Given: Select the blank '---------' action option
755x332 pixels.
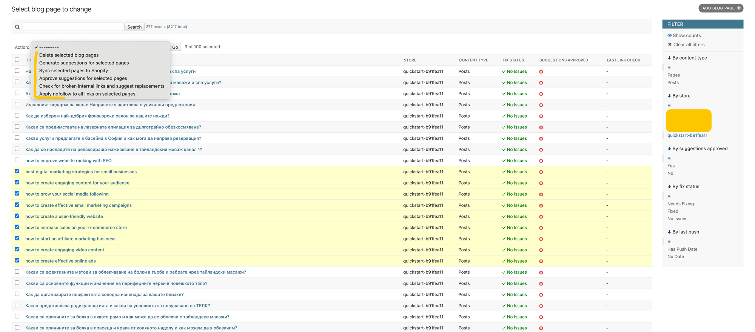Looking at the screenshot, I should pyautogui.click(x=100, y=47).
